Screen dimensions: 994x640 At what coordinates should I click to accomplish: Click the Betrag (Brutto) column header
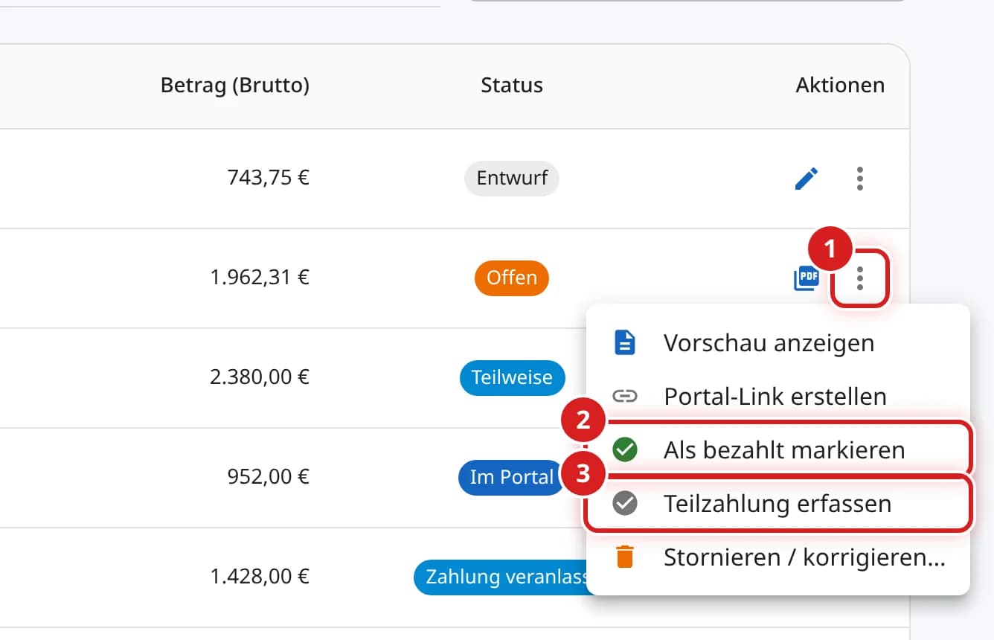click(x=235, y=86)
